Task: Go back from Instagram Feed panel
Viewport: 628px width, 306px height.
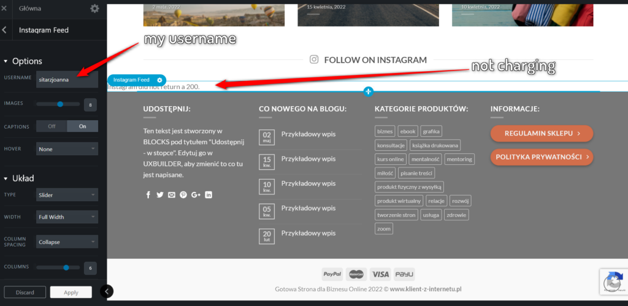Action: pyautogui.click(x=5, y=29)
